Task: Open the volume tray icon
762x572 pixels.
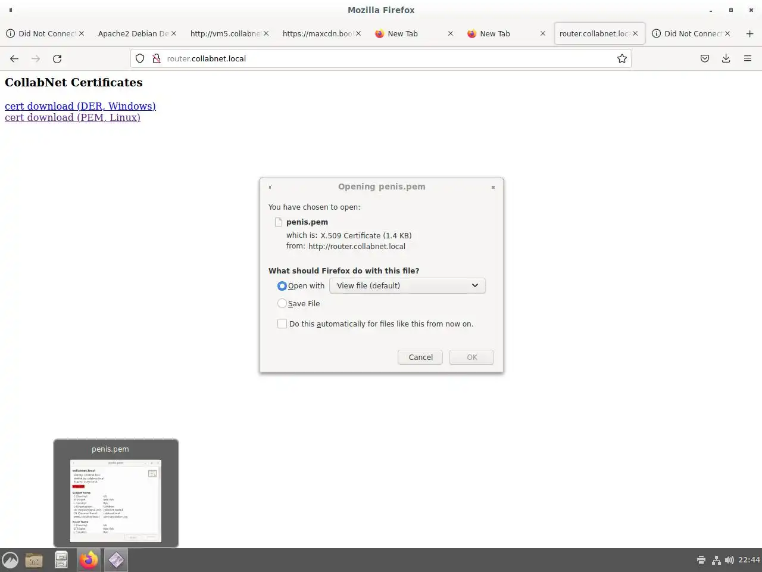Action: (730, 560)
